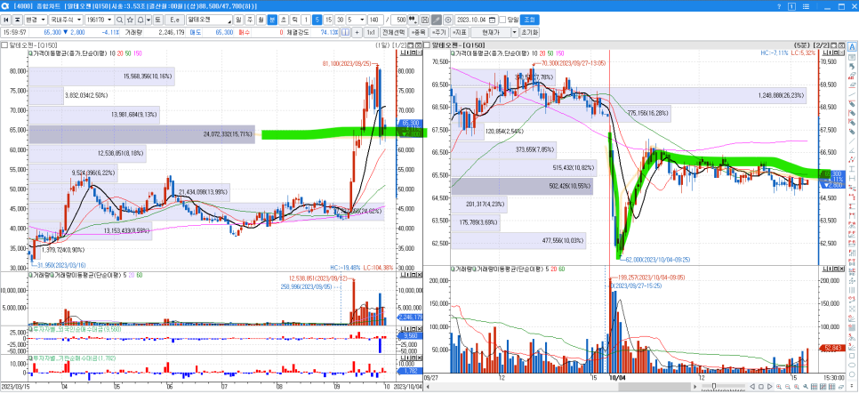Viewport: 859px width, 394px height.
Task: Open dropdown arrow next to bell icon
Action: tap(149, 20)
